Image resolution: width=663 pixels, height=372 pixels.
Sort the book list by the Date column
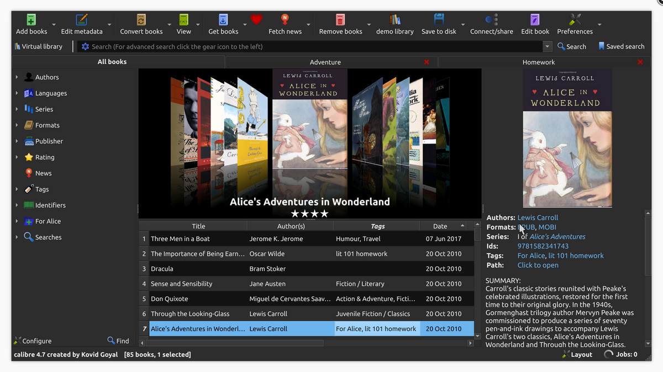click(443, 226)
